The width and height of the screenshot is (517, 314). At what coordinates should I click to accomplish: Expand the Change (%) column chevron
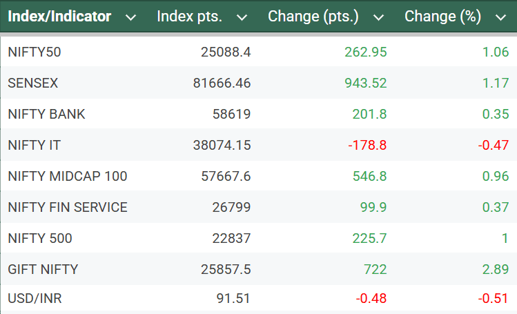tap(500, 17)
